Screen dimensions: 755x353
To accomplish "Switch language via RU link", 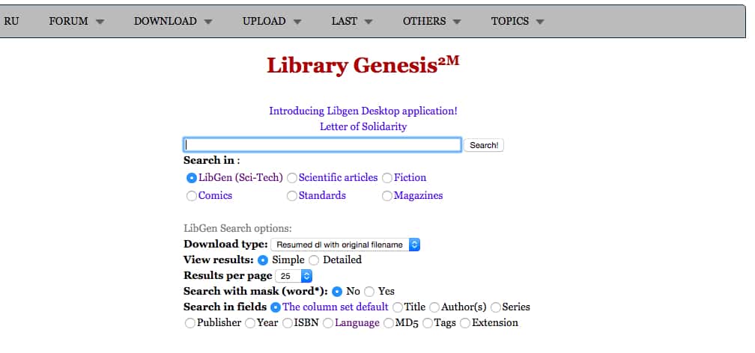I will coord(11,22).
